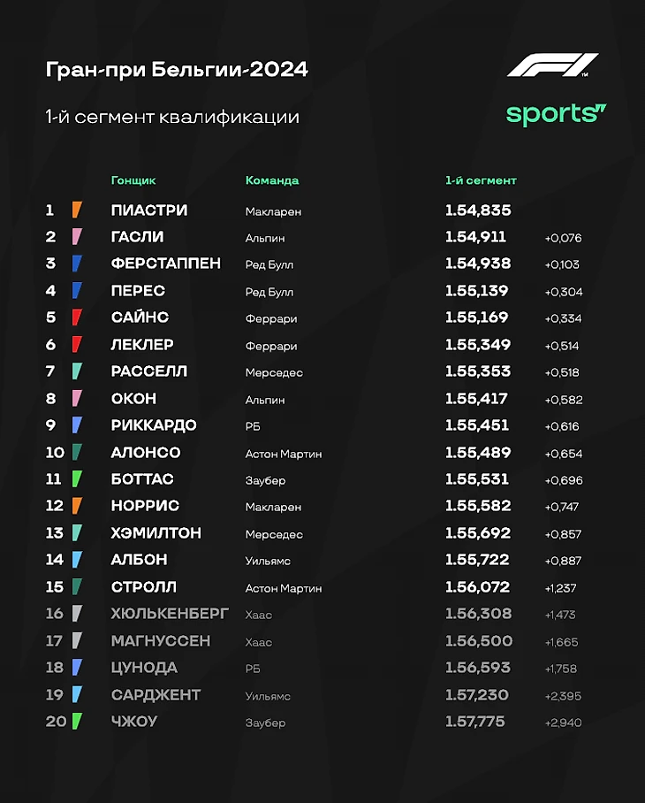Select the 1-й сегмент column header
This screenshot has width=645, height=803.
point(481,180)
